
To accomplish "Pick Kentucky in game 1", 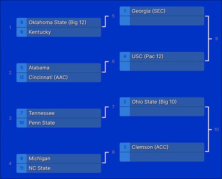I will (x=59, y=32).
